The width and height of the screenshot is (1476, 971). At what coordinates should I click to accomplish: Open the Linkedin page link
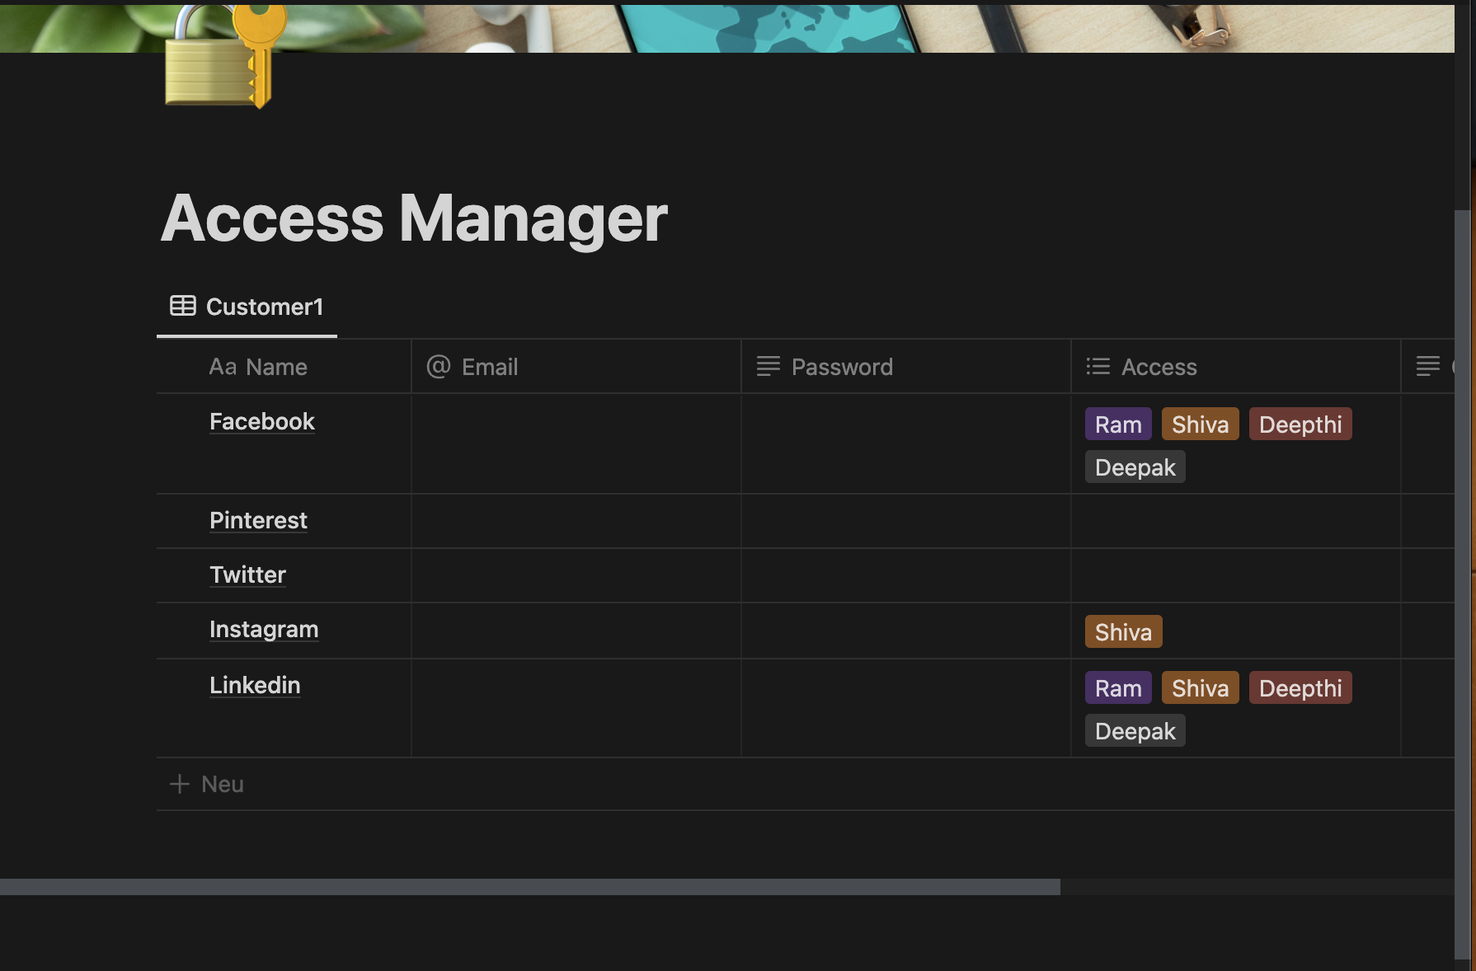click(255, 685)
